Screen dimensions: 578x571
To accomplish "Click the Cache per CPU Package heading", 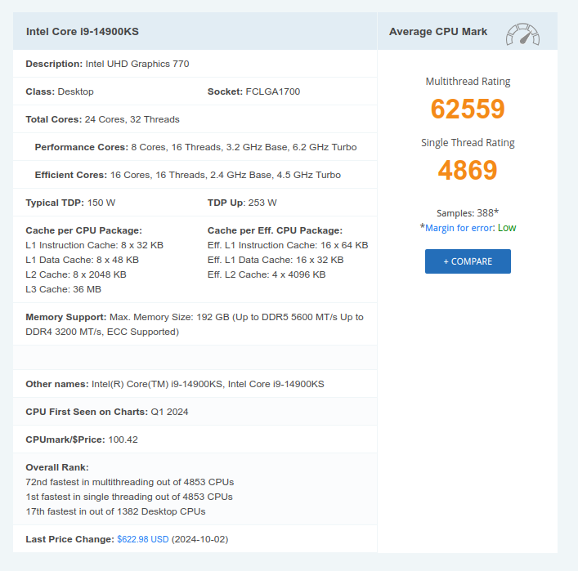I will [83, 230].
